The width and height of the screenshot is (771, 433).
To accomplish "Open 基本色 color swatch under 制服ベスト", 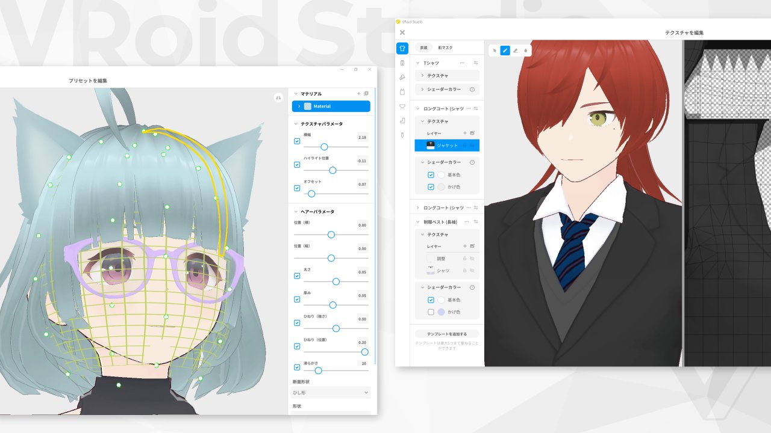I will (441, 299).
